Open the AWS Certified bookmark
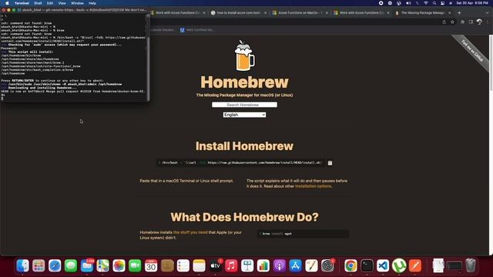This screenshot has height=277, width=493. point(197,30)
